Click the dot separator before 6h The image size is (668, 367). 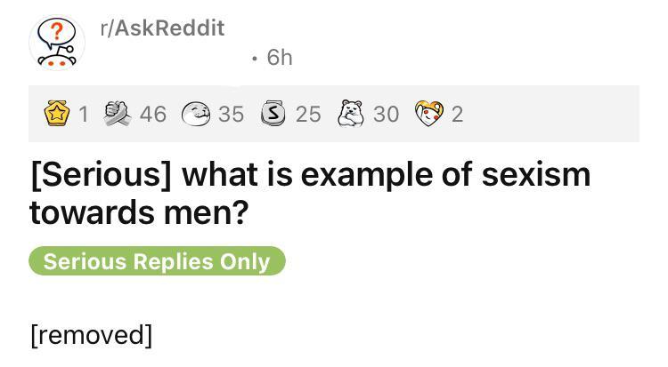[256, 59]
